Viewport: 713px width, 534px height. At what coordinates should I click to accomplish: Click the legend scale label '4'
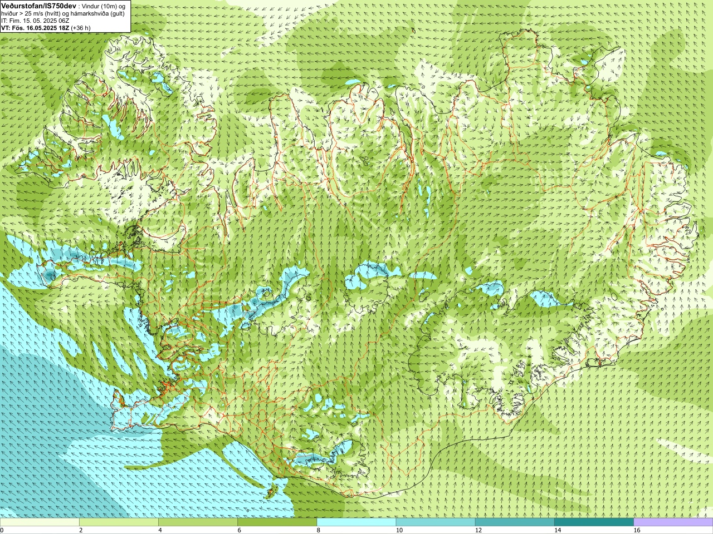(160, 530)
